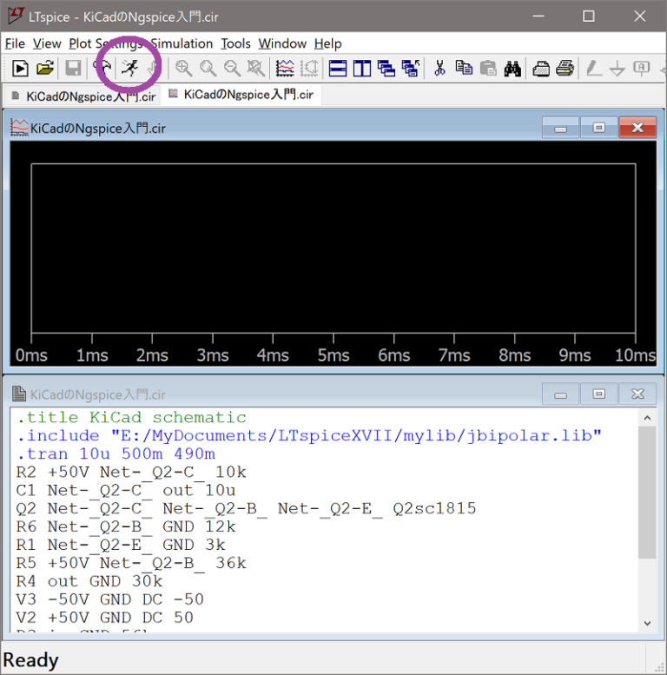Open the Plot Settings menu

(106, 43)
